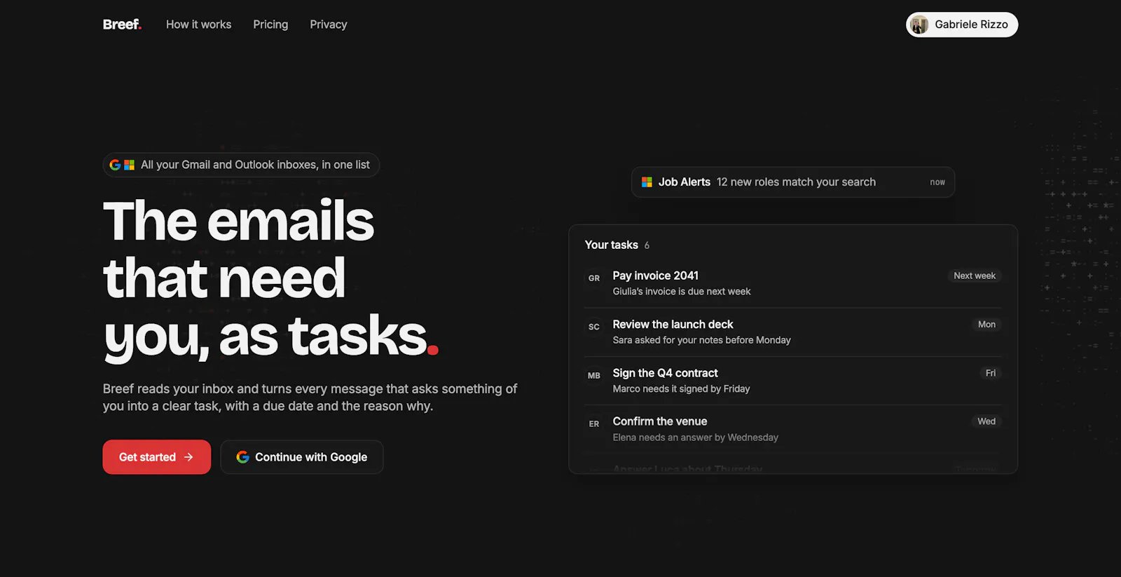Screen dimensions: 1121x577
Task: Select the Confirm the venue task
Action: click(793, 429)
